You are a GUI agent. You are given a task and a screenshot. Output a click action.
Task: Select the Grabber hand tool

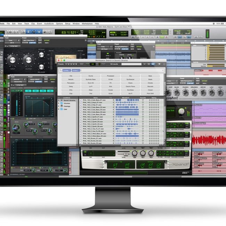(39, 32)
